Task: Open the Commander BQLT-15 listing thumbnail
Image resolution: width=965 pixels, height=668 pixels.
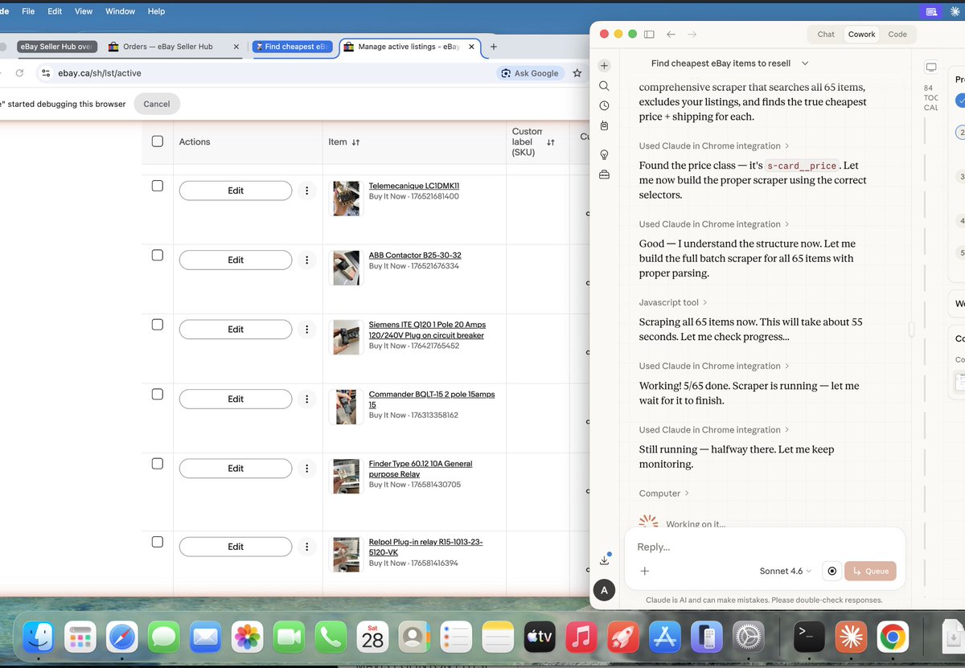Action: click(x=346, y=407)
